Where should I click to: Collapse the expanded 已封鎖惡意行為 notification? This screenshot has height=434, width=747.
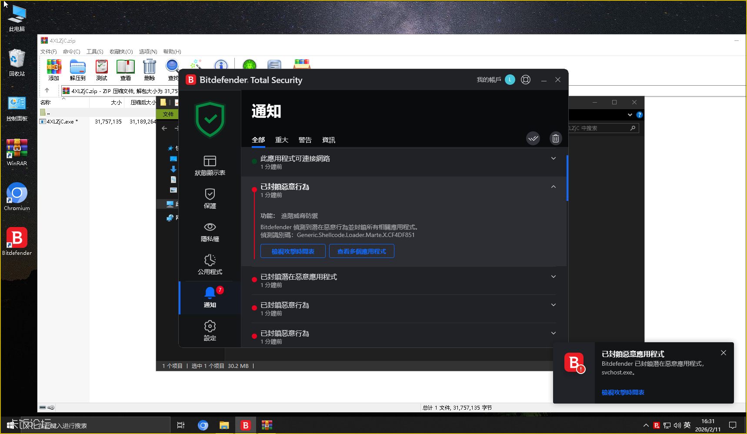(553, 187)
